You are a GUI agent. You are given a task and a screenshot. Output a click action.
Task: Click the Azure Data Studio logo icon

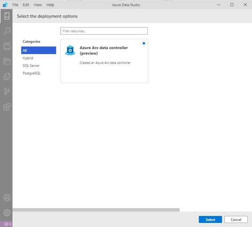click(5, 5)
